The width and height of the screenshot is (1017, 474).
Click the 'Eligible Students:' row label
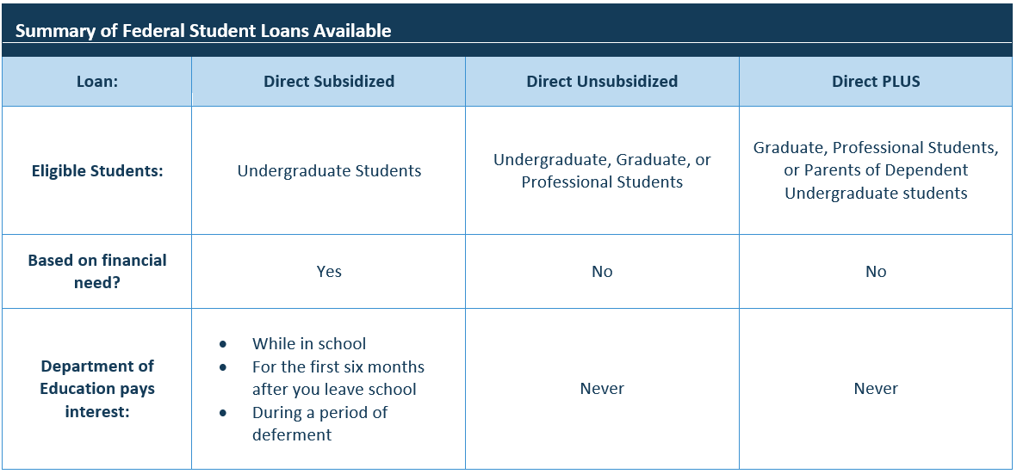tap(96, 170)
